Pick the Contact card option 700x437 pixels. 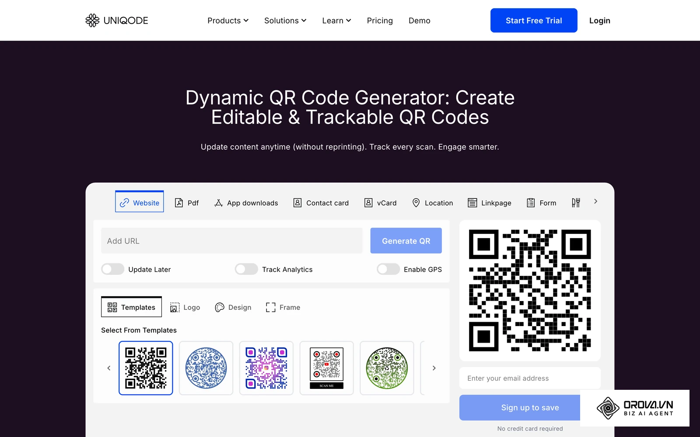[x=321, y=203]
